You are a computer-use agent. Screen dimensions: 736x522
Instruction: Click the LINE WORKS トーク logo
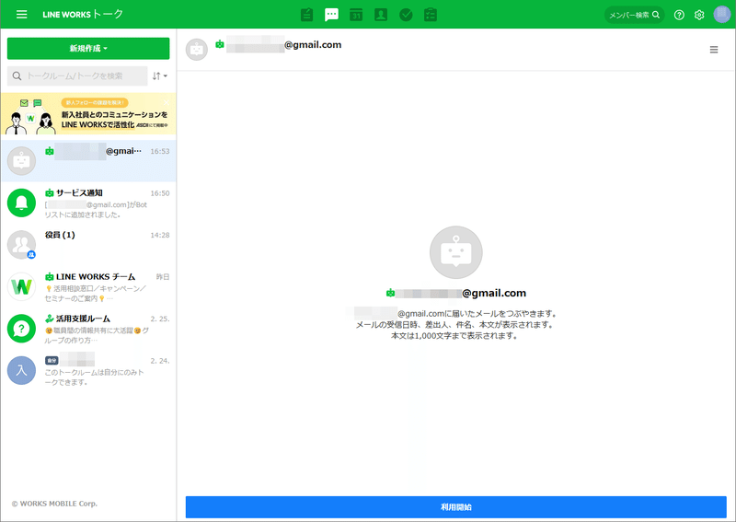83,15
